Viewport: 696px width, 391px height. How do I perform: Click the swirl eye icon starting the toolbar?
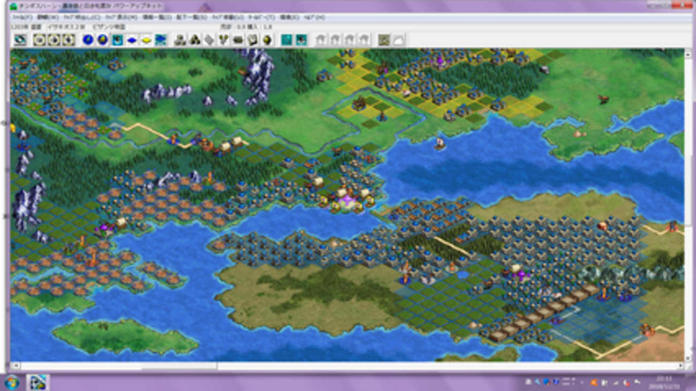[20, 40]
